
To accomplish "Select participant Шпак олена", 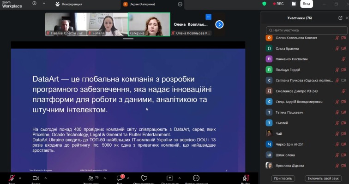I will [x=305, y=155].
